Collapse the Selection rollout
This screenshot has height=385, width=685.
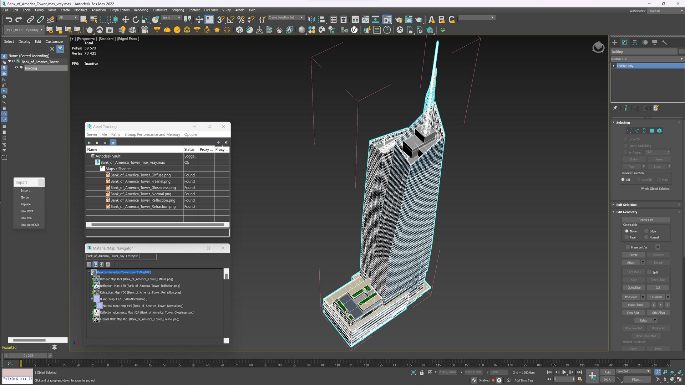(x=614, y=123)
